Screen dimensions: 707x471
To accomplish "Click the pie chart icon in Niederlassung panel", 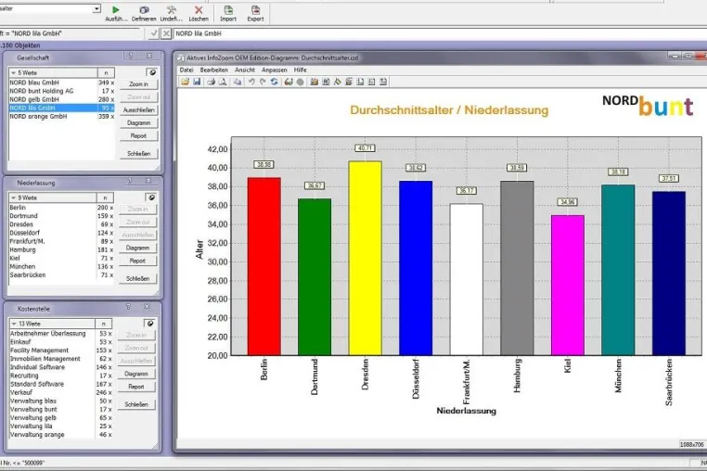I will 151,197.
